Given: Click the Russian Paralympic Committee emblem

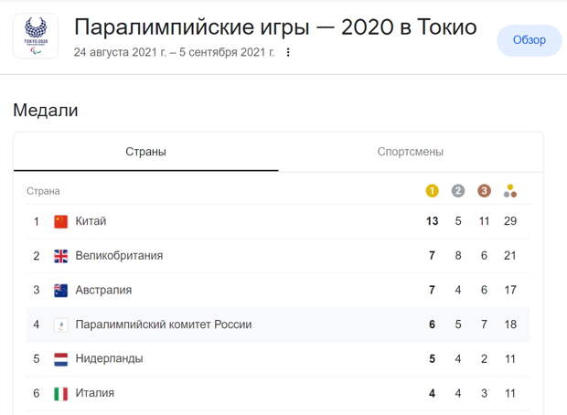Looking at the screenshot, I should pos(60,325).
